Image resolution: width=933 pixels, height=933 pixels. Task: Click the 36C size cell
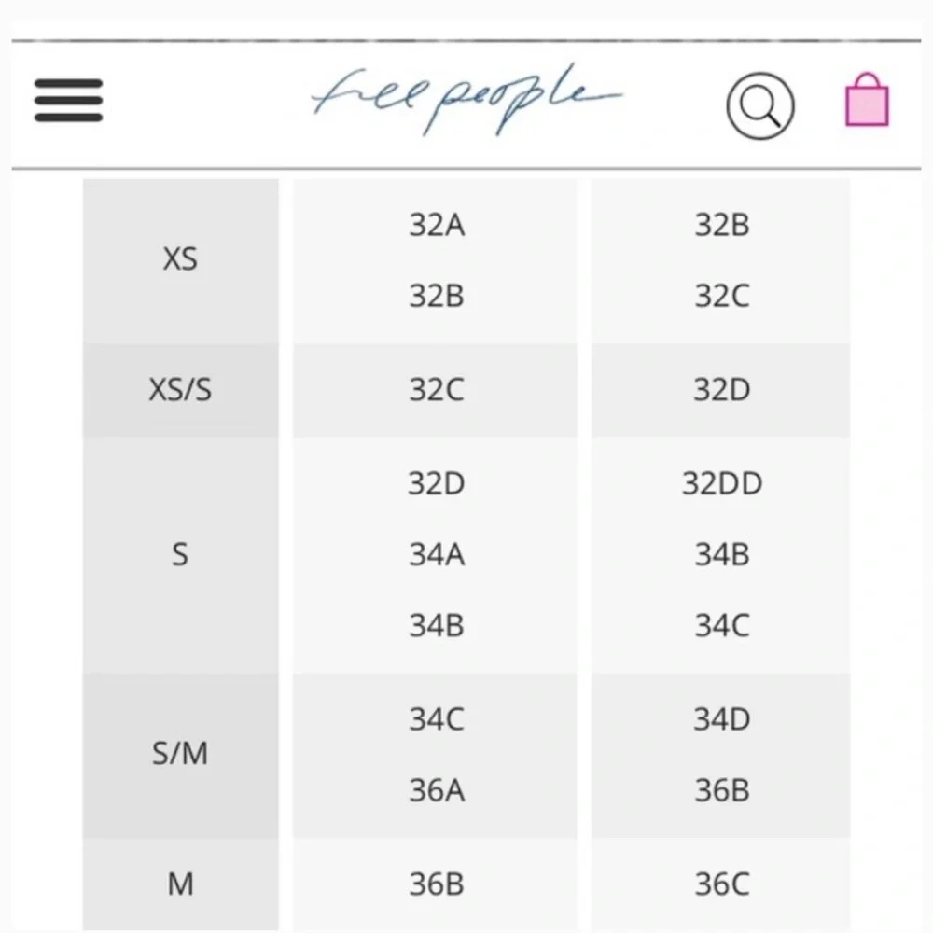pos(721,884)
